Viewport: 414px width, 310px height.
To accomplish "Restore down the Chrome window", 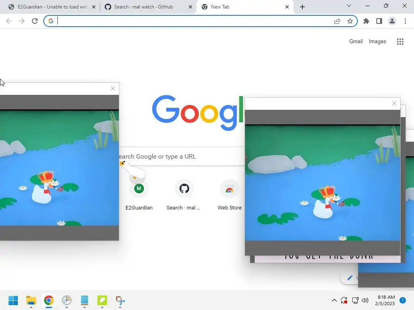I will click(386, 6).
